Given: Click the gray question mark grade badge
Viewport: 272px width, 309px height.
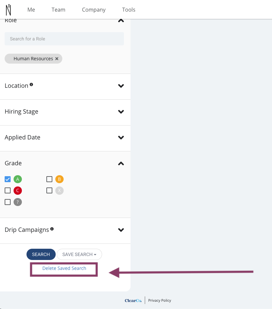Looking at the screenshot, I should click(18, 202).
